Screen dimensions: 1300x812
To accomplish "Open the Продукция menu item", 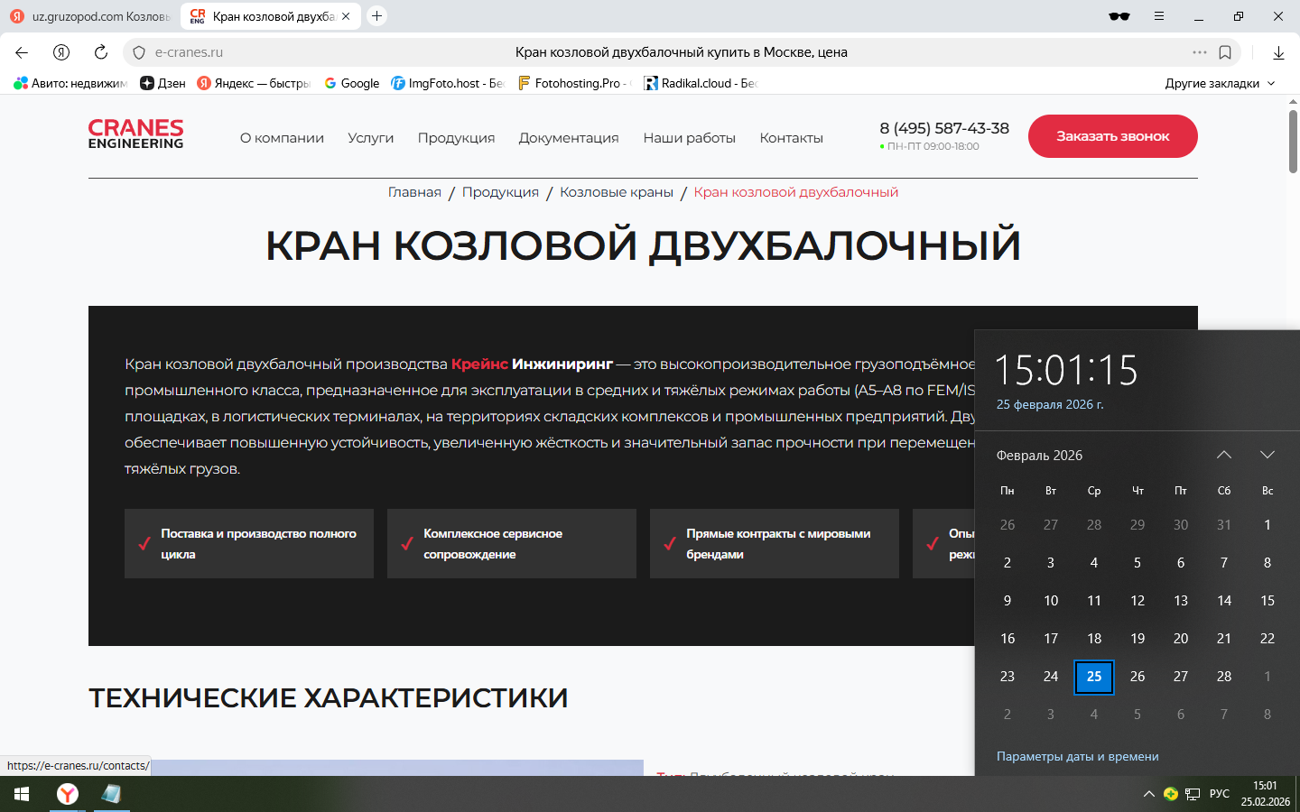I will (456, 138).
